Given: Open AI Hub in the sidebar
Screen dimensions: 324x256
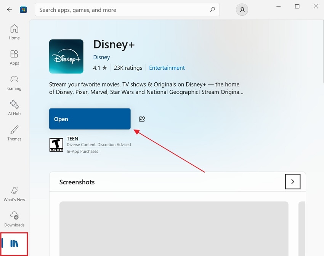Looking at the screenshot, I should click(14, 108).
